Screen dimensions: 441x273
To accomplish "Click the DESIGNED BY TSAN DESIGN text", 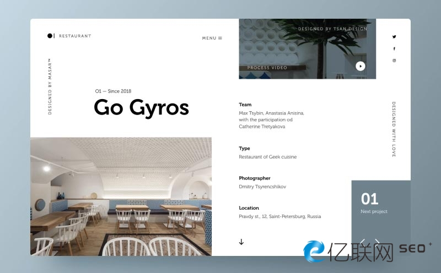I will (332, 29).
